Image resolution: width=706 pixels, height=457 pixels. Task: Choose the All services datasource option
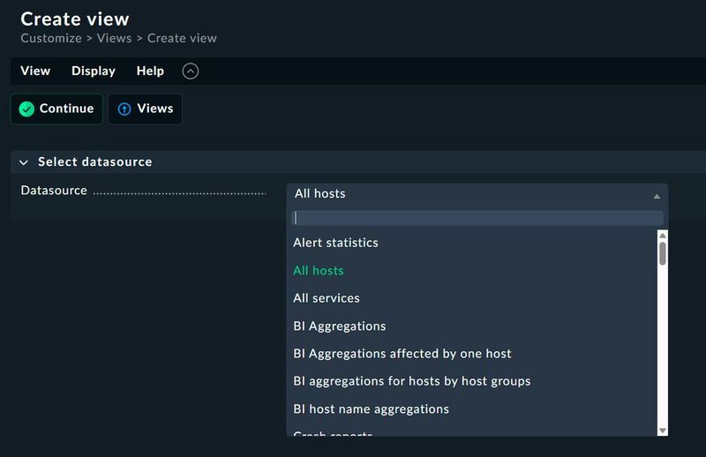tap(327, 298)
